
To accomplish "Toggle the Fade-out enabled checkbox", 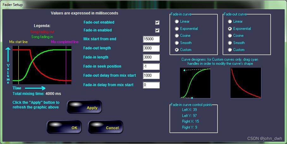I will click(x=157, y=22).
